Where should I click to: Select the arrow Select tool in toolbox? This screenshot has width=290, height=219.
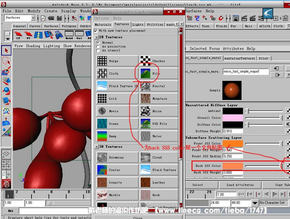pyautogui.click(x=6, y=50)
